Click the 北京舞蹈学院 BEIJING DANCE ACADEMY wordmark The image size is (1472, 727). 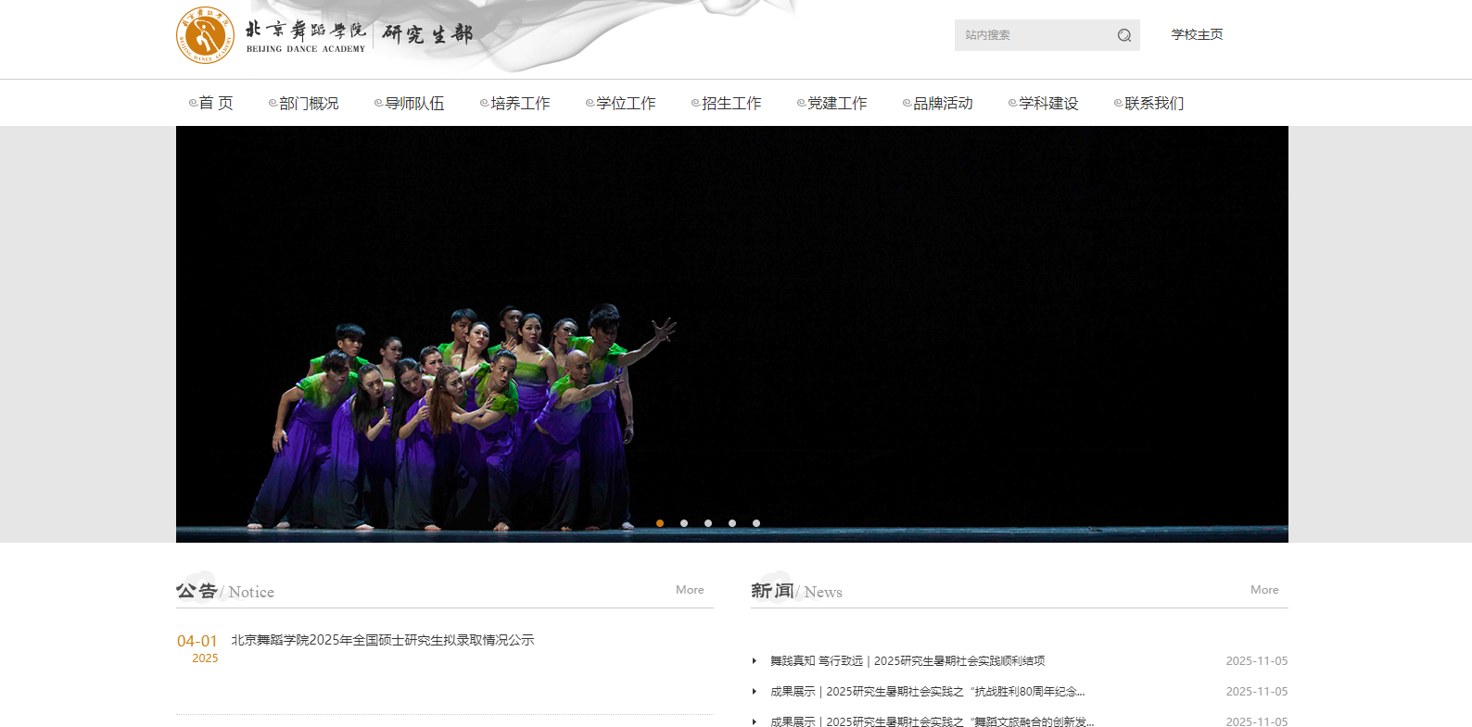click(x=306, y=37)
